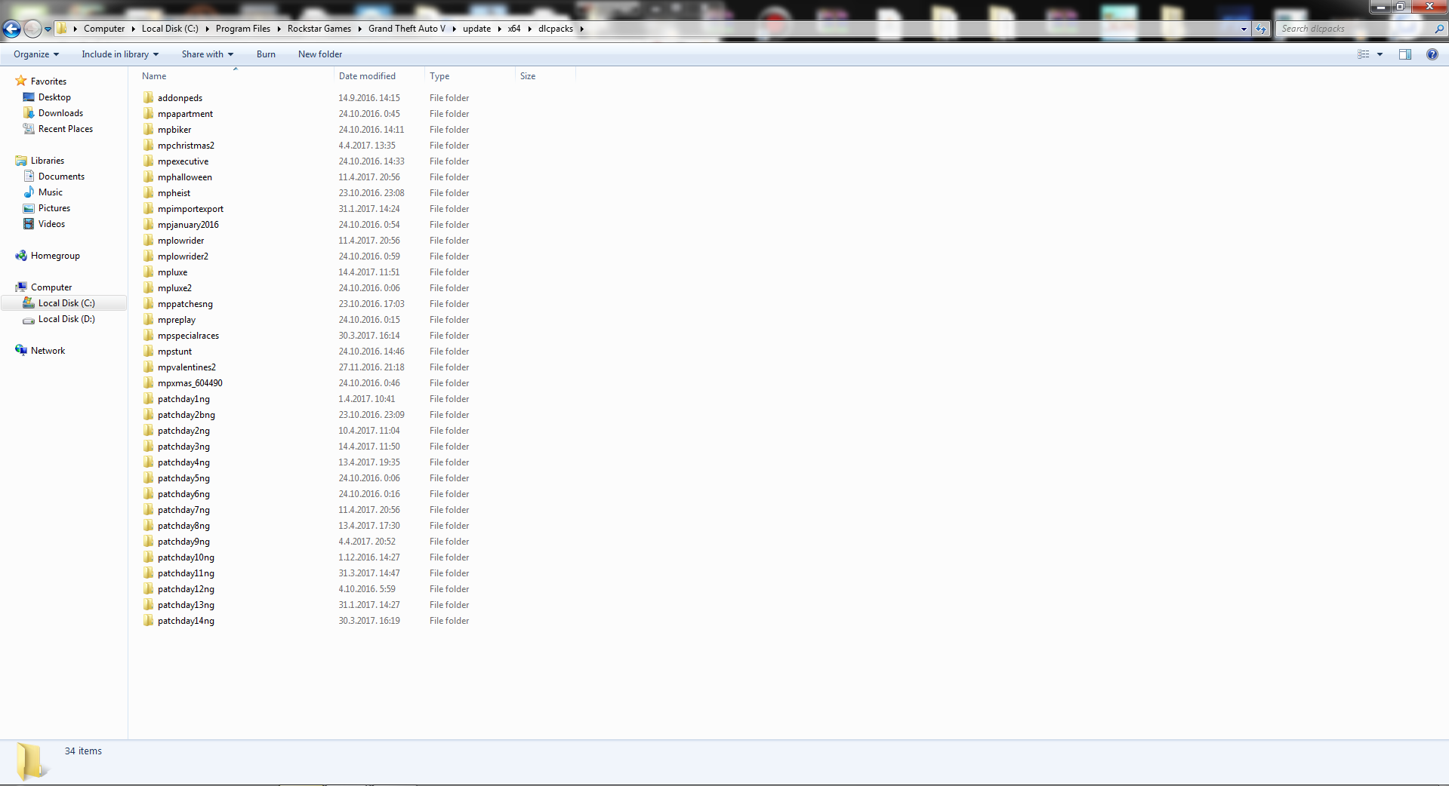Viewport: 1449px width, 786px height.
Task: Select the mpbiker folder icon
Action: [148, 130]
